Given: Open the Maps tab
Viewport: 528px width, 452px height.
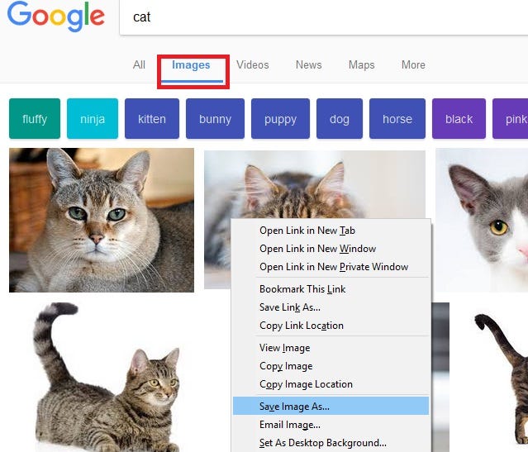Looking at the screenshot, I should point(362,64).
